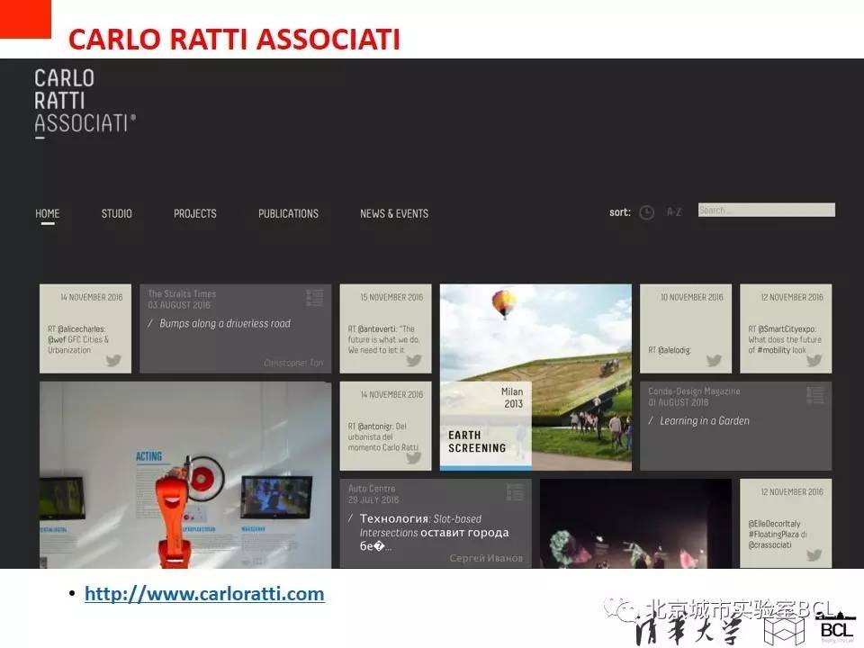Image resolution: width=864 pixels, height=648 pixels.
Task: Click the 'RT @alelodig' tweet text
Action: pos(669,350)
